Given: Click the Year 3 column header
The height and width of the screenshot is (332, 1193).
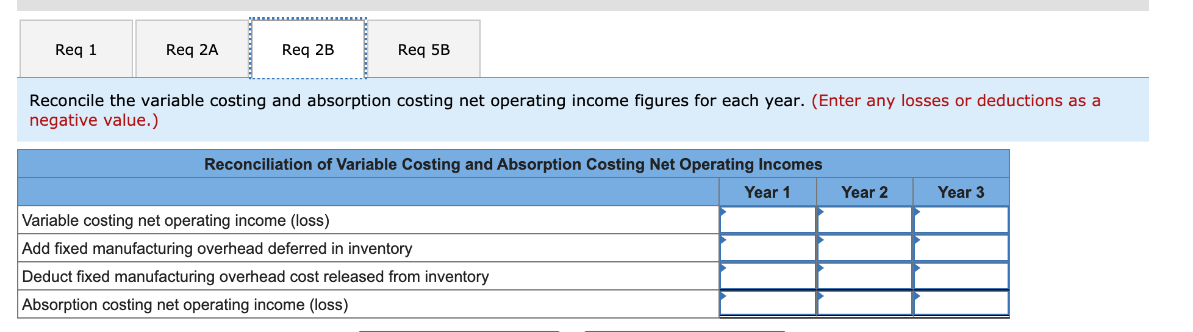Looking at the screenshot, I should click(961, 192).
